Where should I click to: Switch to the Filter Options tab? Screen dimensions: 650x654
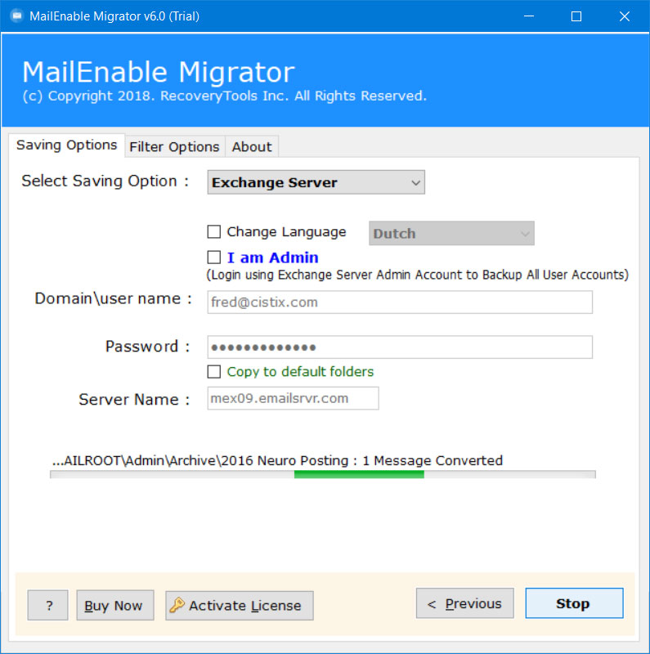(174, 147)
